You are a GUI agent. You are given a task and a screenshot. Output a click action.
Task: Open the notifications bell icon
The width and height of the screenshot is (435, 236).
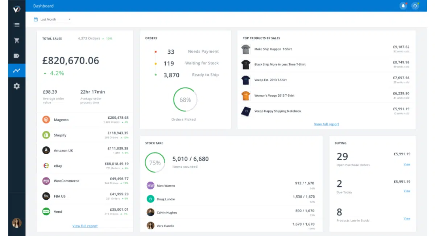403,6
